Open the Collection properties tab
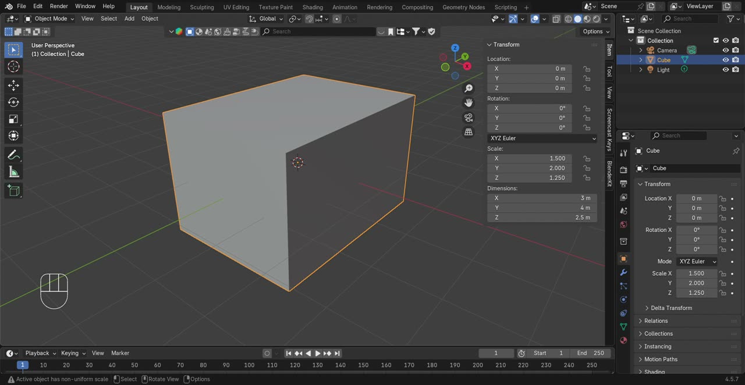The width and height of the screenshot is (745, 385). coord(623,241)
